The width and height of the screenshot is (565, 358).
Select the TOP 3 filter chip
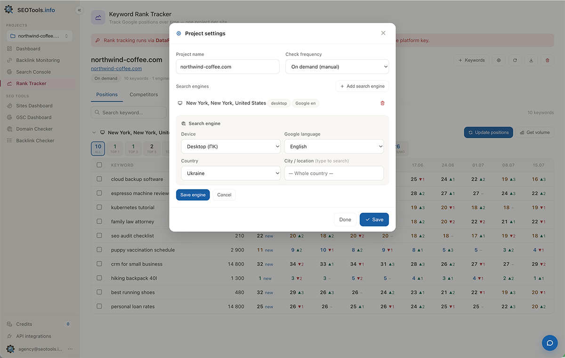coord(133,149)
